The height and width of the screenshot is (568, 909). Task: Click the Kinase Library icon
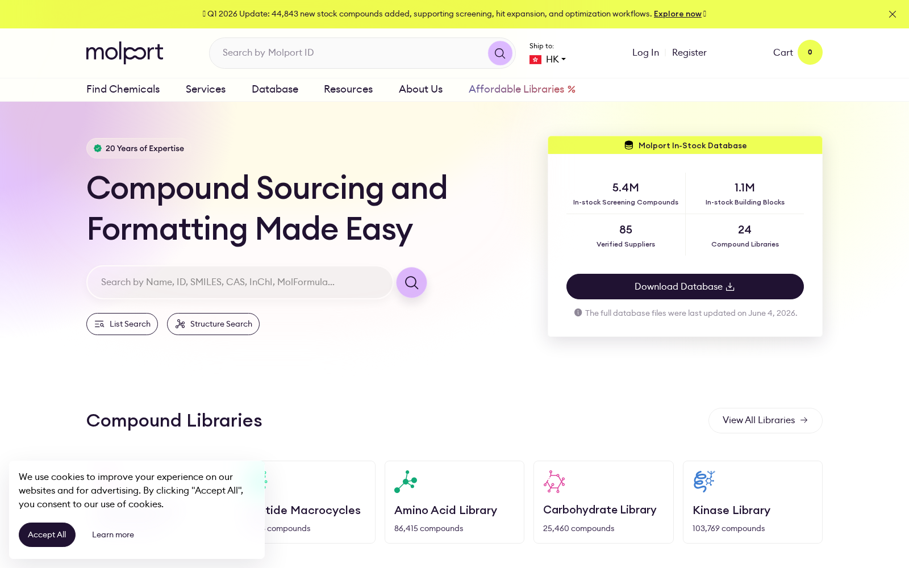(x=704, y=482)
